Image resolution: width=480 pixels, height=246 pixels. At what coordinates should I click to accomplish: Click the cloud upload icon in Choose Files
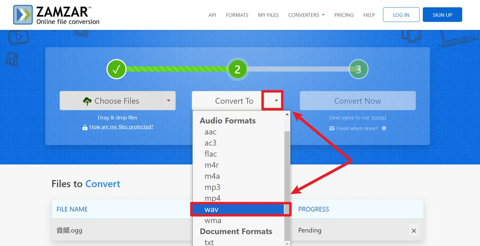pyautogui.click(x=87, y=101)
